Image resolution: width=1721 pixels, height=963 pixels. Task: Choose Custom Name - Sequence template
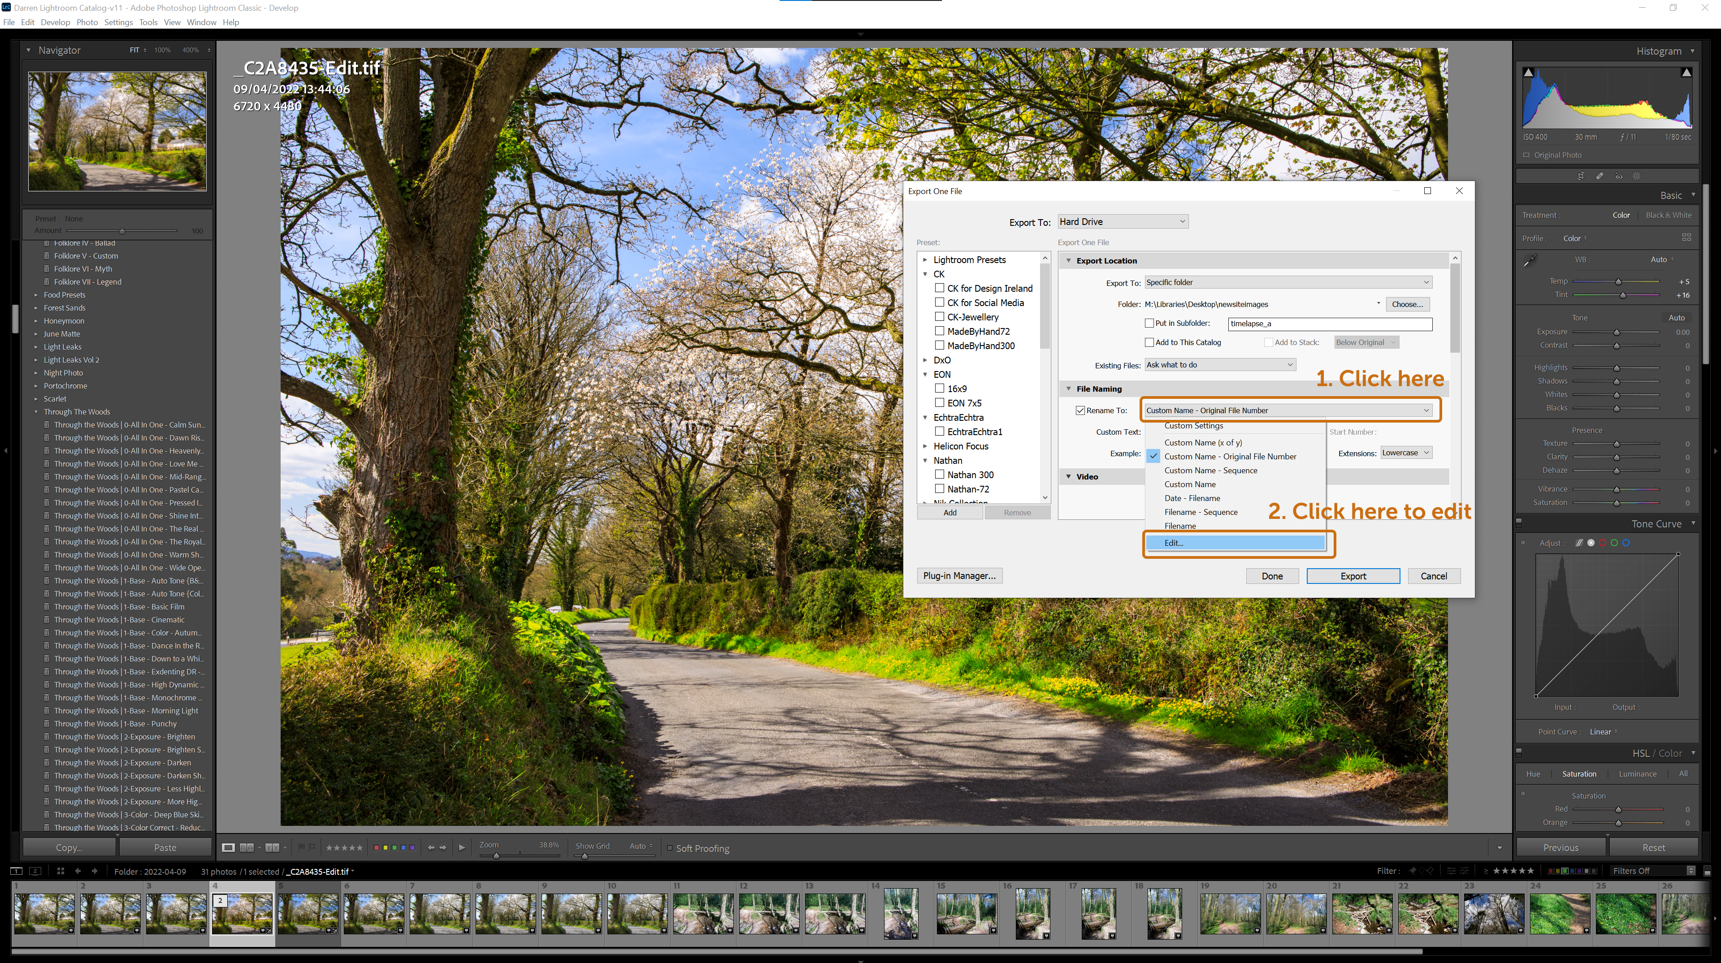click(x=1210, y=470)
